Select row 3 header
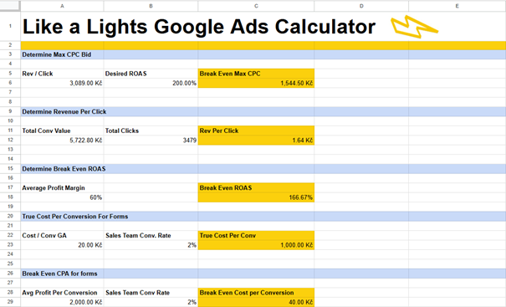The width and height of the screenshot is (506, 307). [10, 54]
